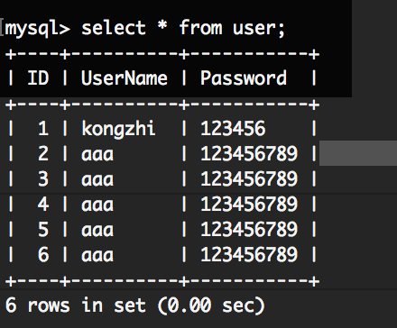The height and width of the screenshot is (328, 397).
Task: Click the 123456 password in row 1
Action: (x=233, y=128)
